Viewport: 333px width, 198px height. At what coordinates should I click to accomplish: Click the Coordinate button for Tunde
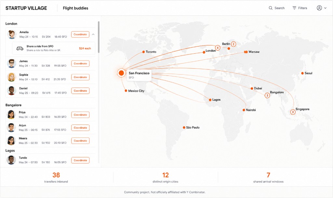(x=80, y=160)
